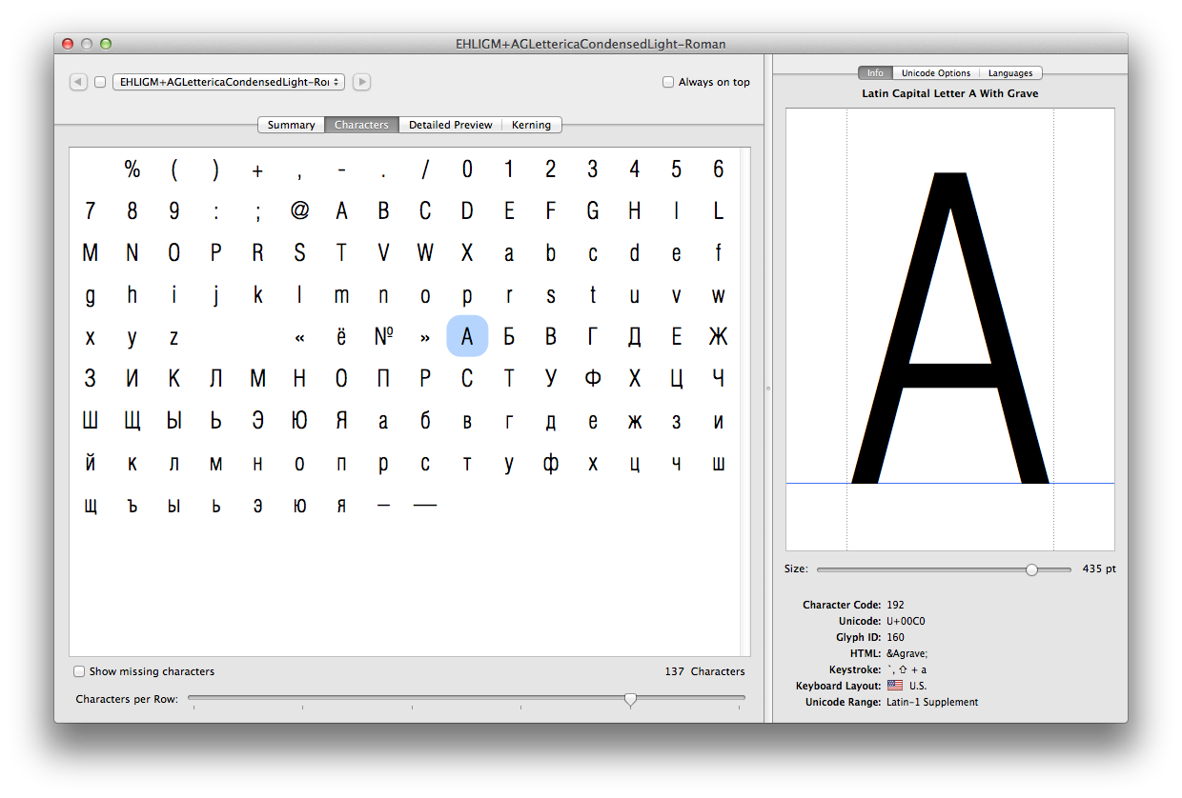Select the right guillemet » glyph
1182x798 pixels.
[425, 337]
